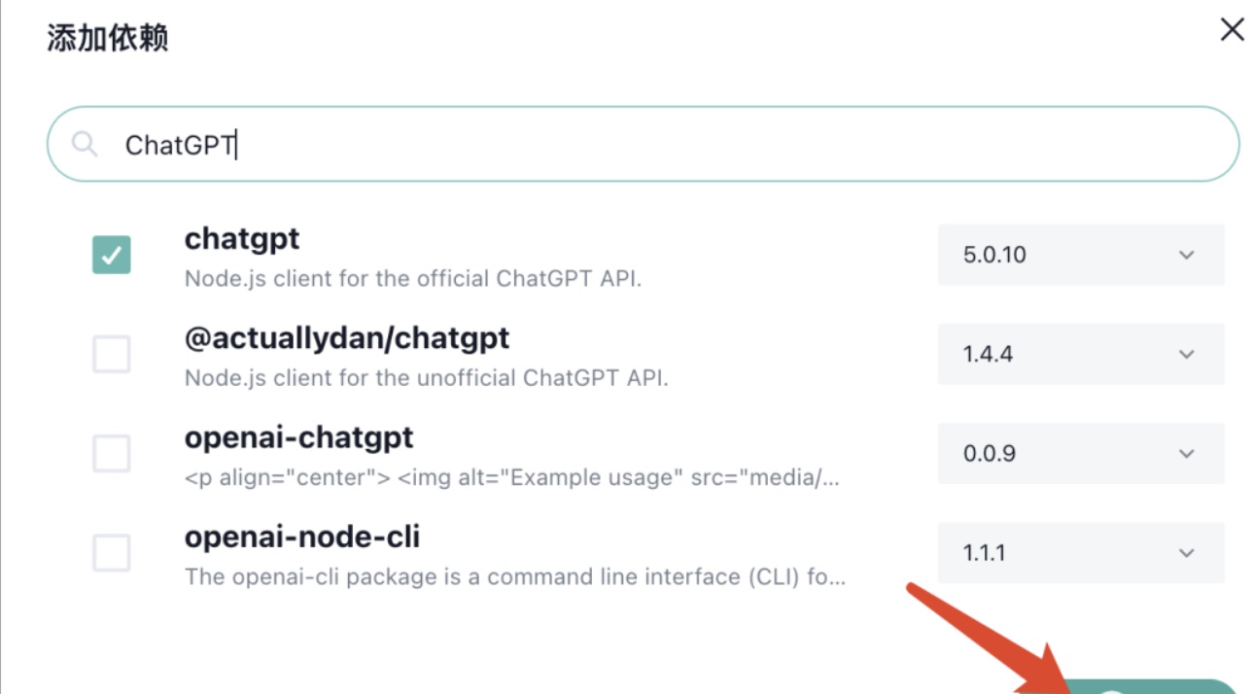Focus the ChatGPT search field
Screen dimensions: 1254x694
642,145
